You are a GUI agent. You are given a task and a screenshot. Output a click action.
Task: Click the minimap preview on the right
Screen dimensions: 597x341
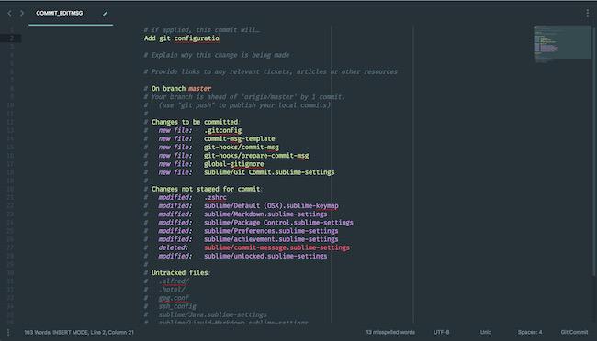(x=562, y=44)
